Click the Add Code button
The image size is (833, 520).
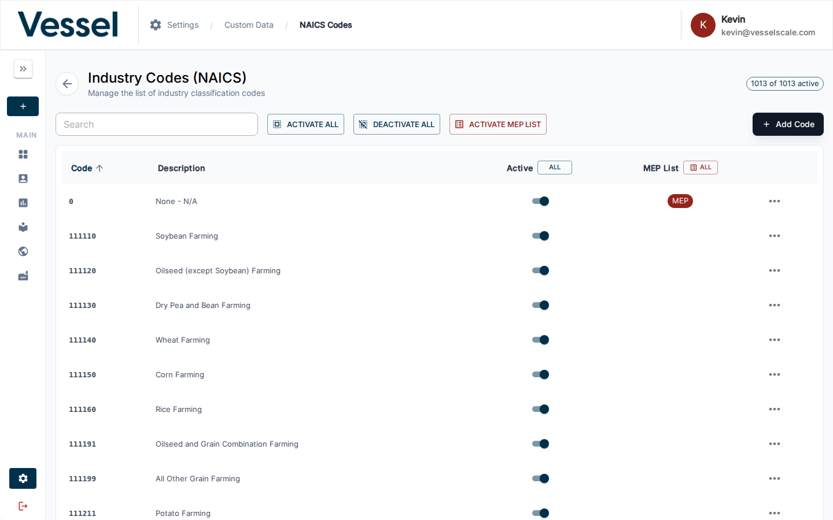tap(788, 124)
